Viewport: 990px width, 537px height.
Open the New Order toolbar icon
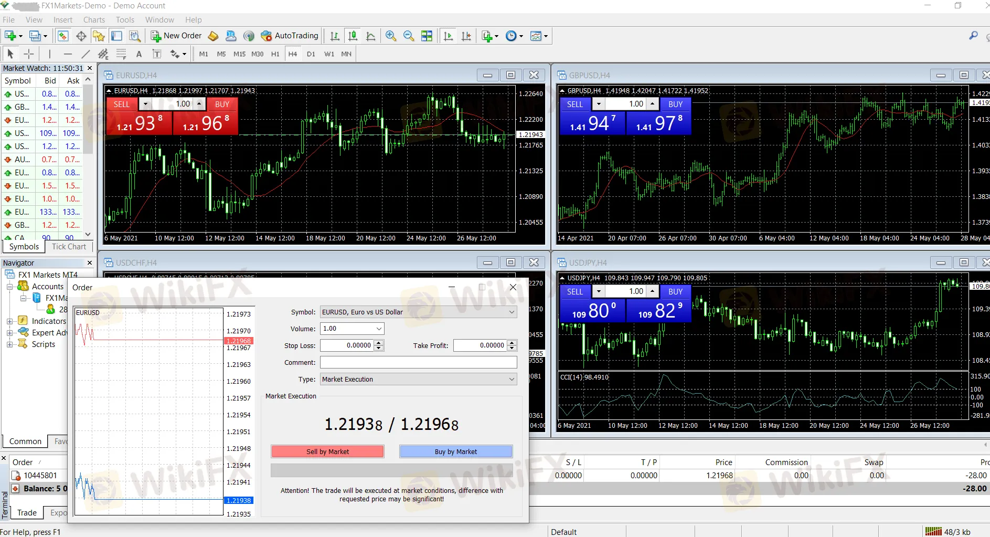coord(176,36)
